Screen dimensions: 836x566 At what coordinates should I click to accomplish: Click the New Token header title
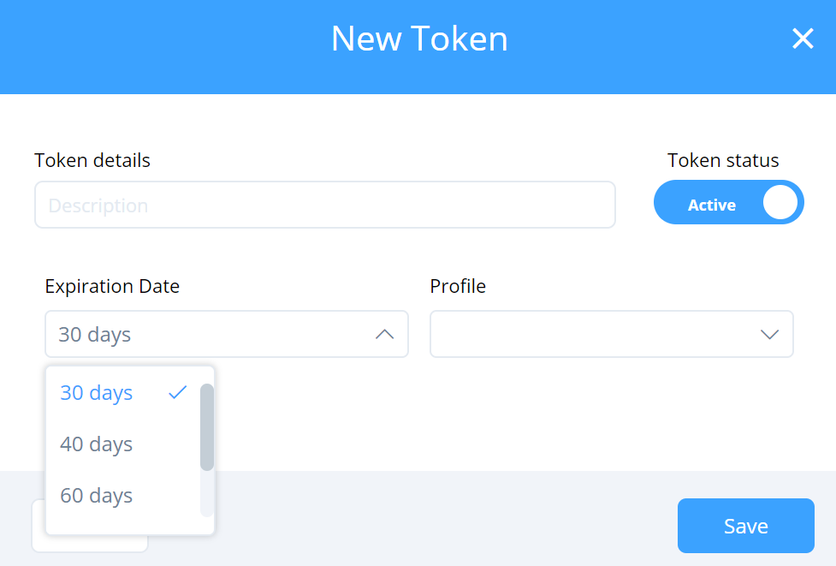(419, 39)
